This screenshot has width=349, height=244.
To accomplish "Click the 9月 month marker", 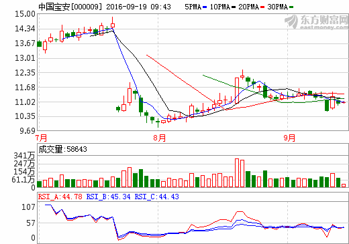I will tap(289, 138).
